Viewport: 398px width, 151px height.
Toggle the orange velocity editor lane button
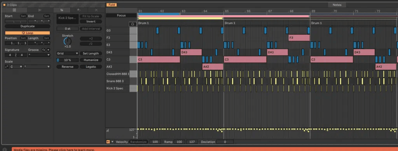[108, 142]
